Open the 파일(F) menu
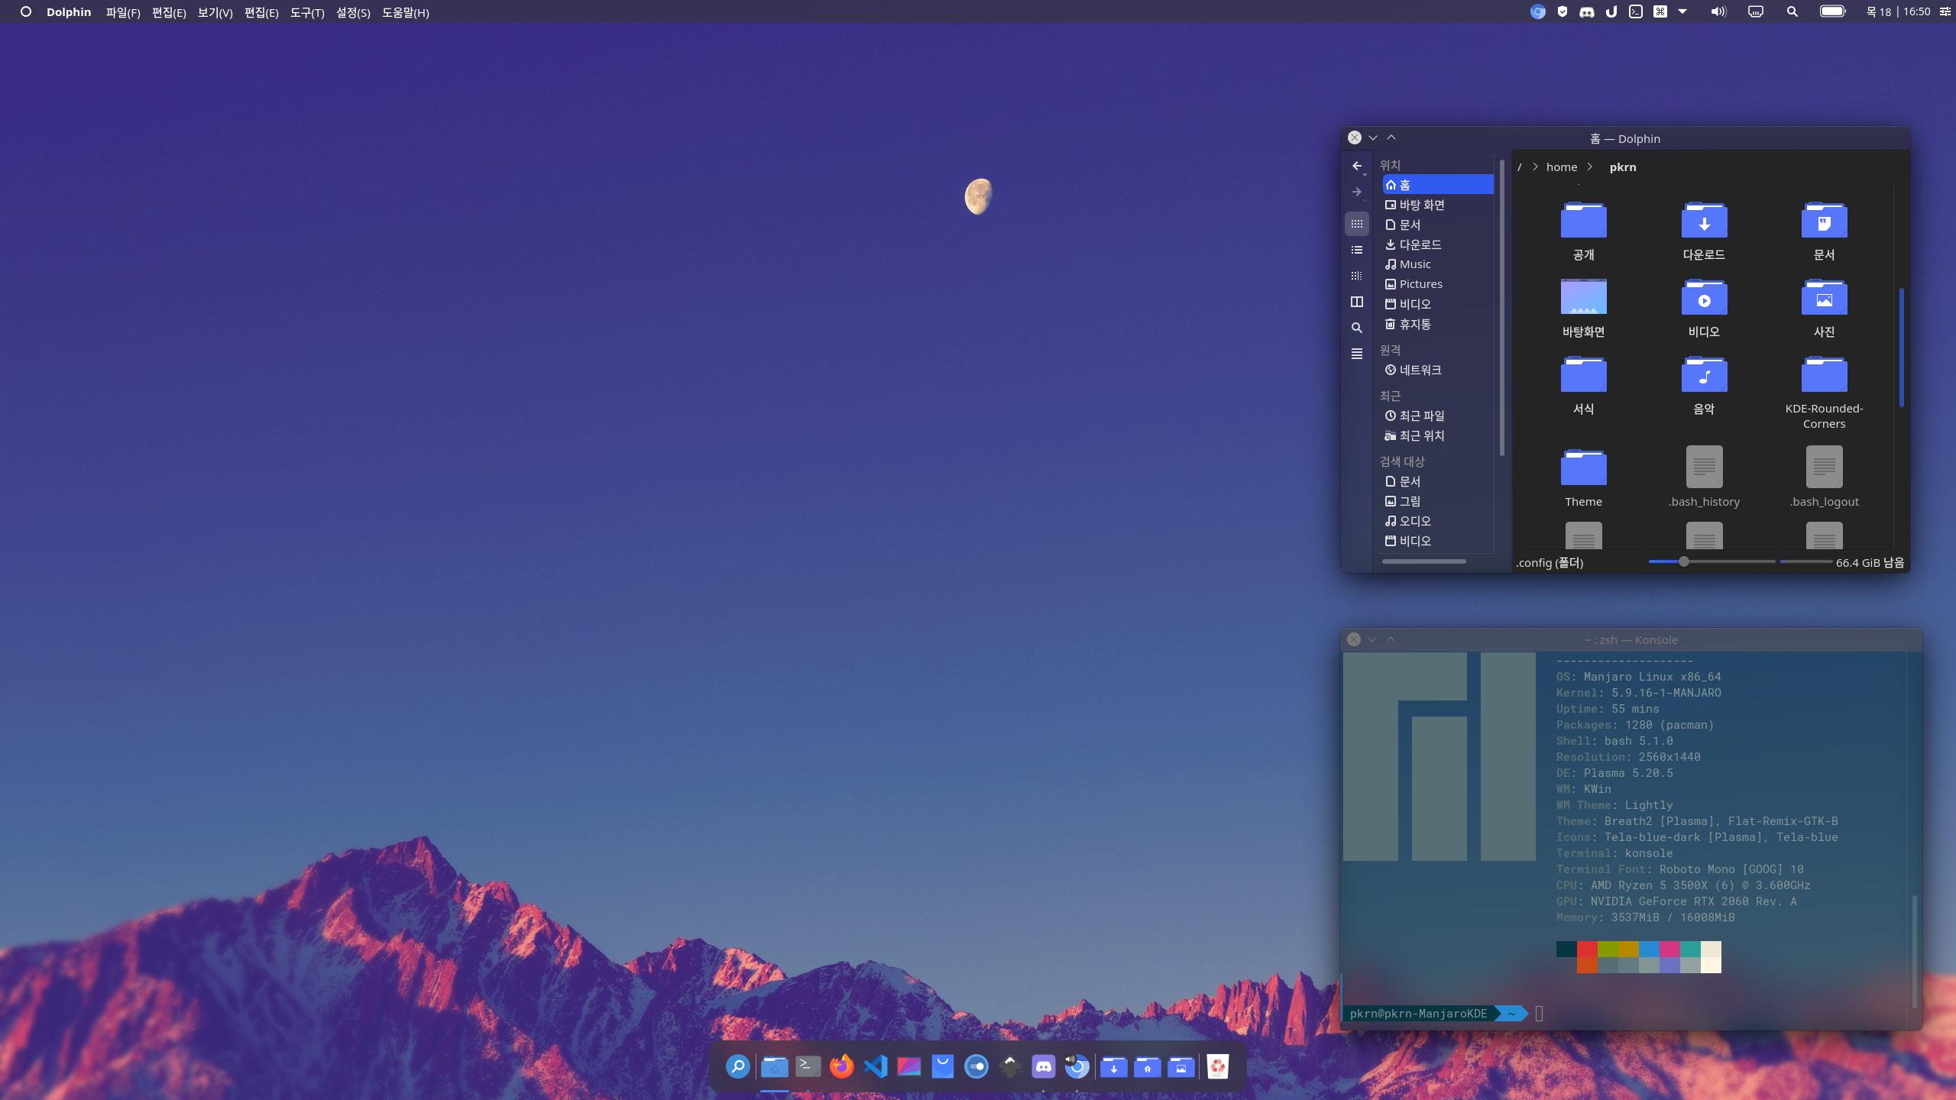The image size is (1956, 1100). [x=123, y=12]
